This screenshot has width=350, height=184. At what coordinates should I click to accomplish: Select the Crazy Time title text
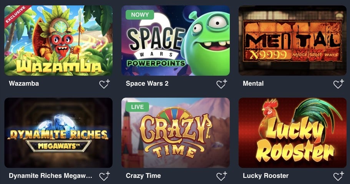(x=143, y=176)
